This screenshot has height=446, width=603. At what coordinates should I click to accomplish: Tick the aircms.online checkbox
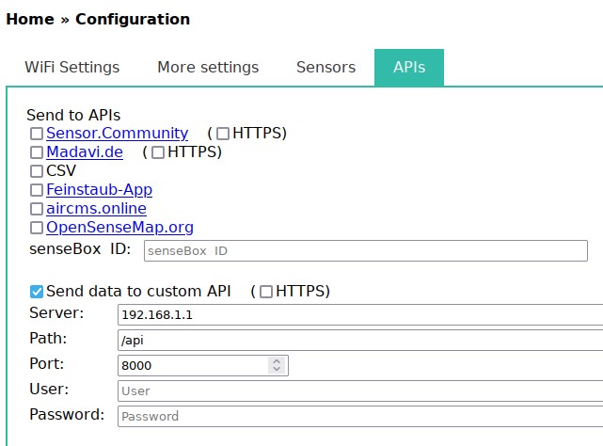(x=37, y=209)
